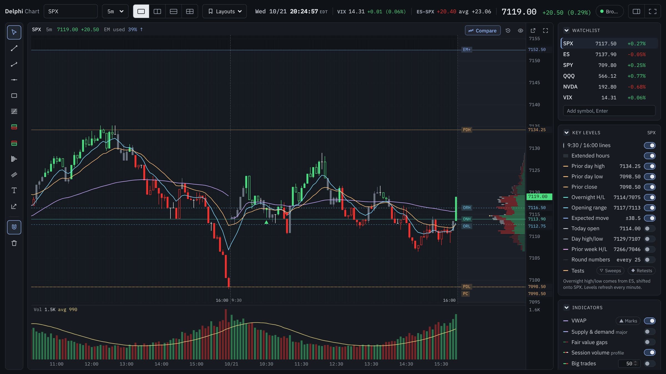Collapse the Key Levels panel
The image size is (666, 374).
point(566,133)
